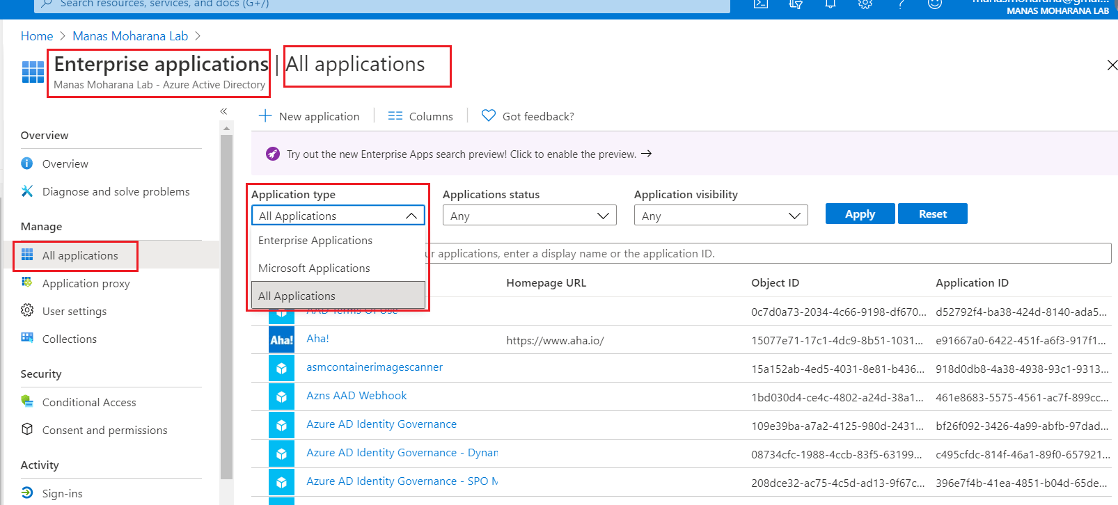Click the User settings gear icon in sidebar
1118x505 pixels.
point(27,310)
